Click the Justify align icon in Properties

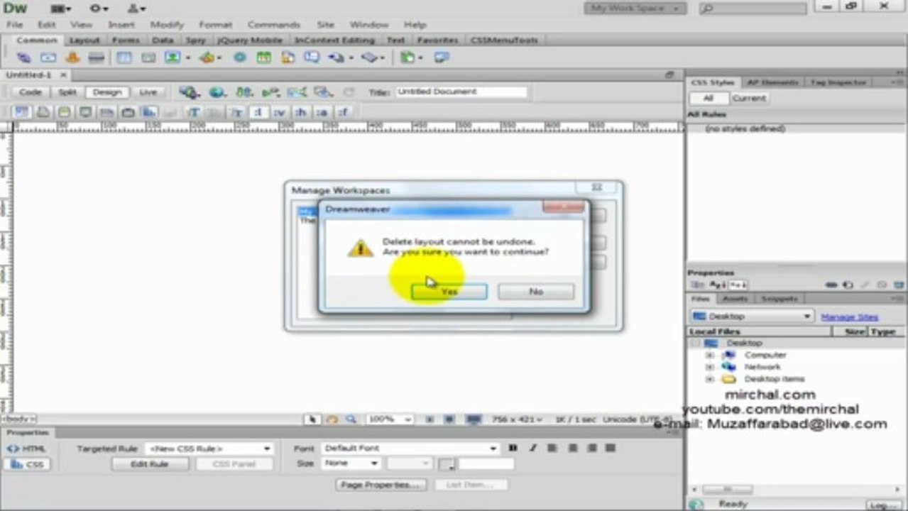[x=611, y=448]
